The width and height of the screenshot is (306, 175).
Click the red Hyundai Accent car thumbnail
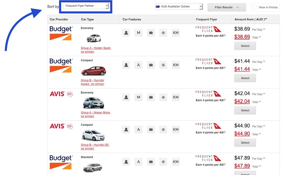click(x=94, y=71)
